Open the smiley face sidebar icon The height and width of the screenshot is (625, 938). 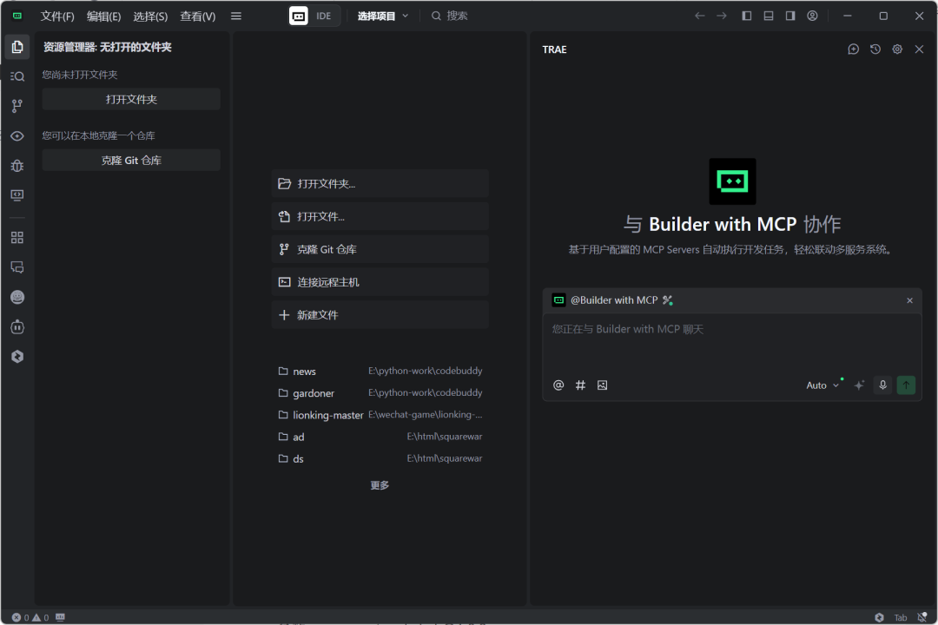pos(17,297)
